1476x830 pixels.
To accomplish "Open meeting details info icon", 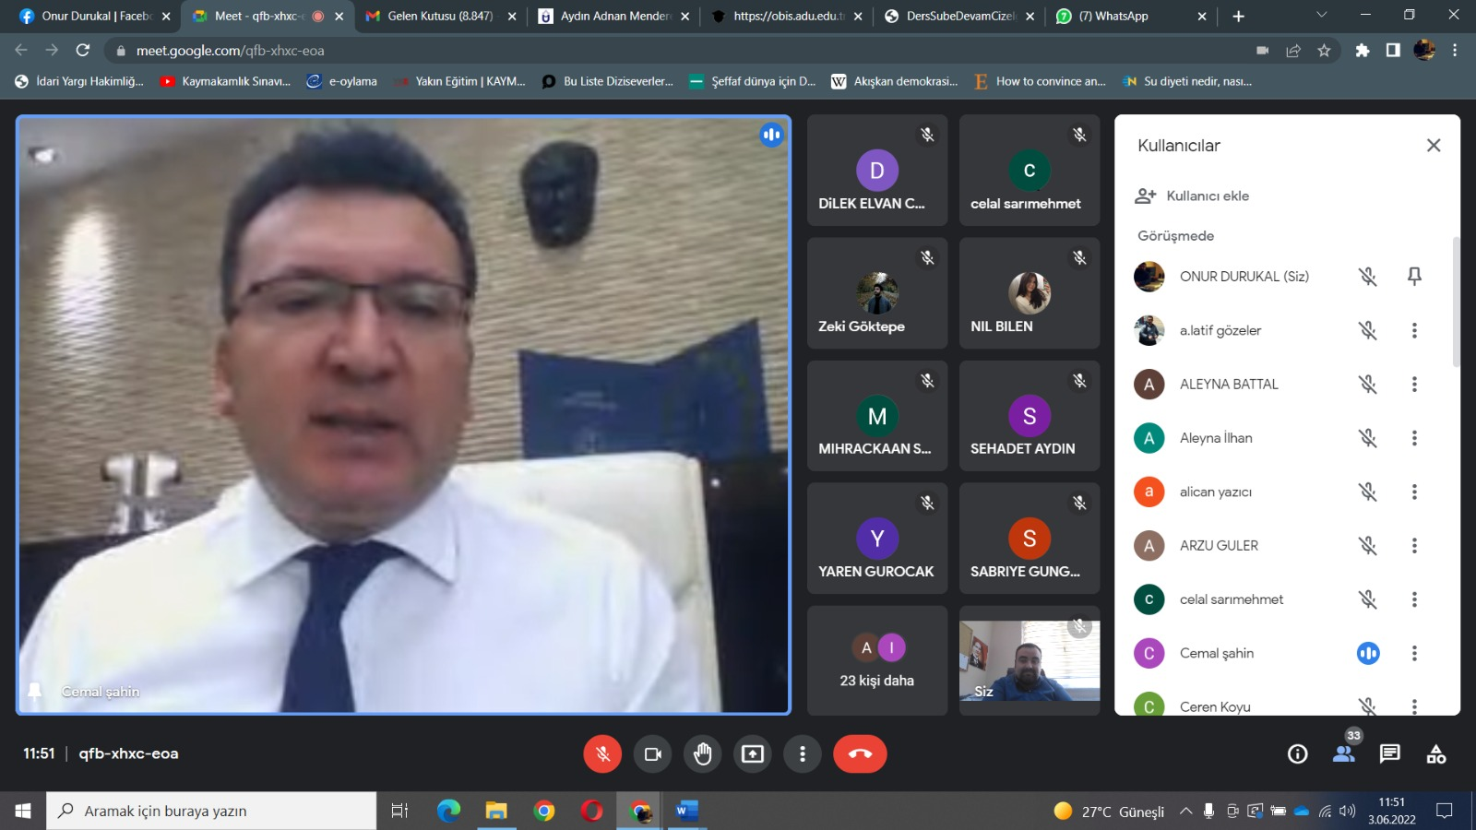I will pos(1297,754).
